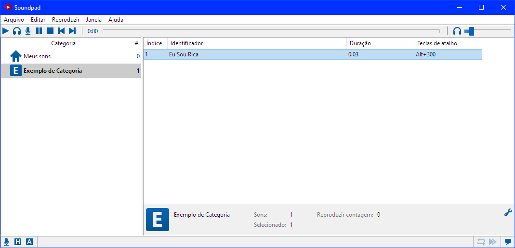Open the Ajuda menu
This screenshot has width=515, height=248.
coord(116,20)
